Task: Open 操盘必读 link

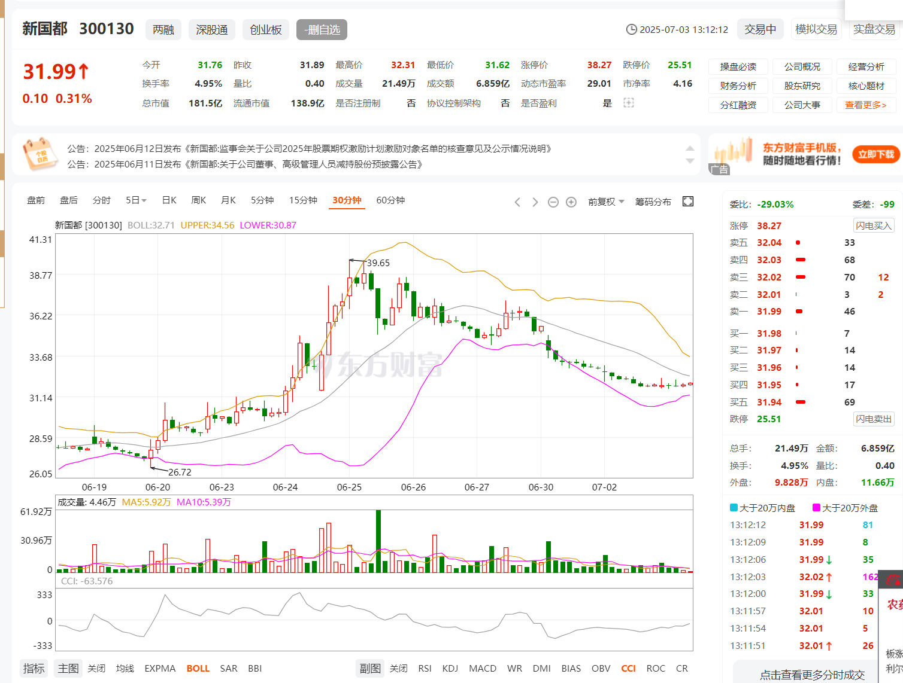Action: pos(738,67)
